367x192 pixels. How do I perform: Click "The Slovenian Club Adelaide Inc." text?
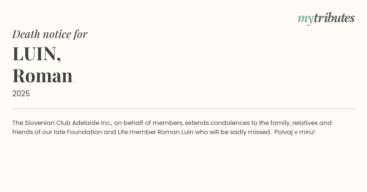(x=62, y=123)
